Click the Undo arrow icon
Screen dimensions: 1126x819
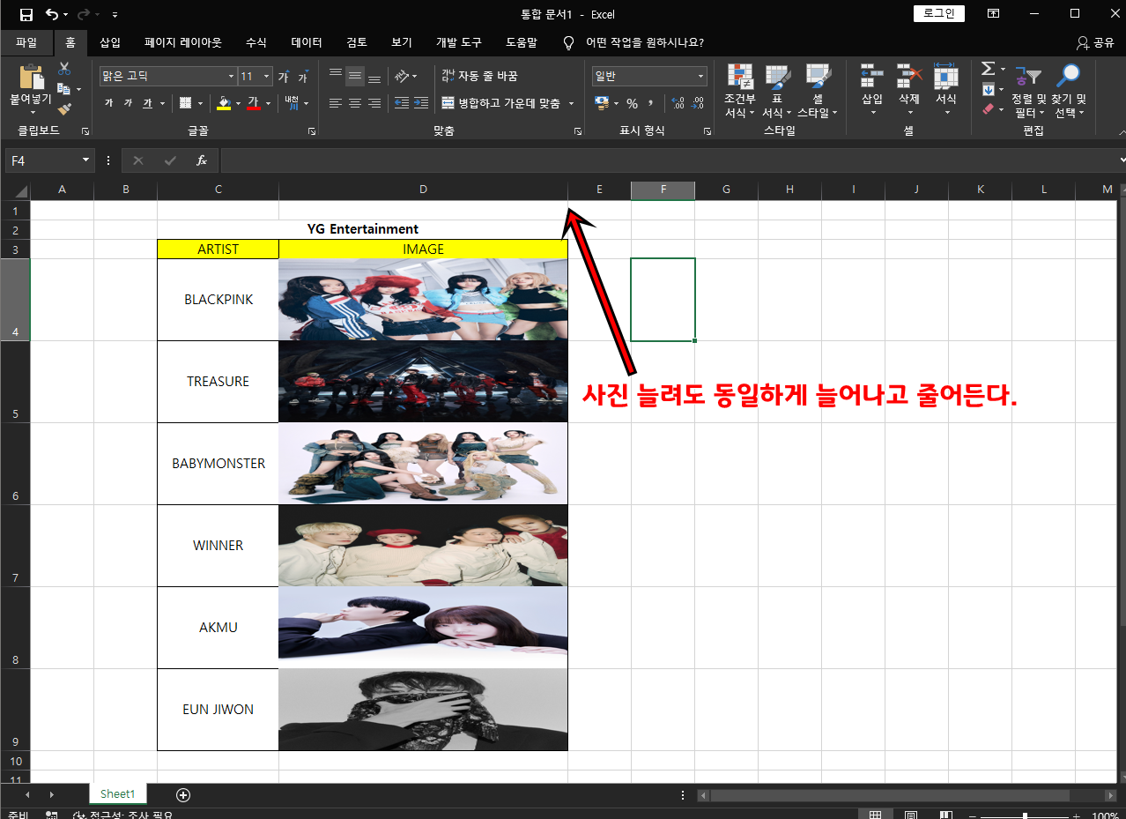pyautogui.click(x=52, y=14)
